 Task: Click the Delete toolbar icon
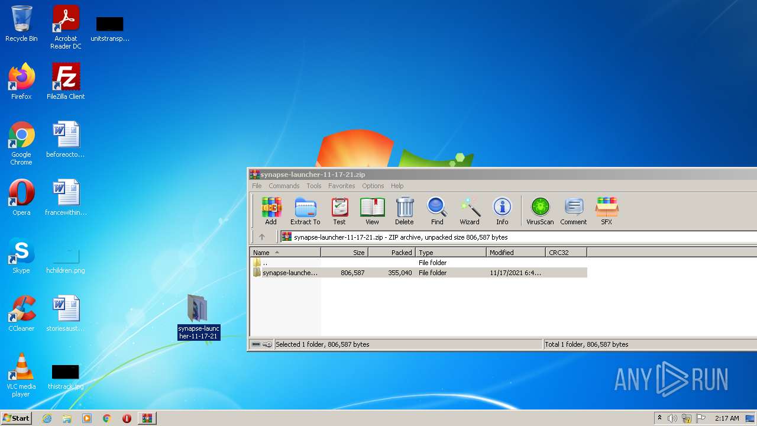pos(405,211)
